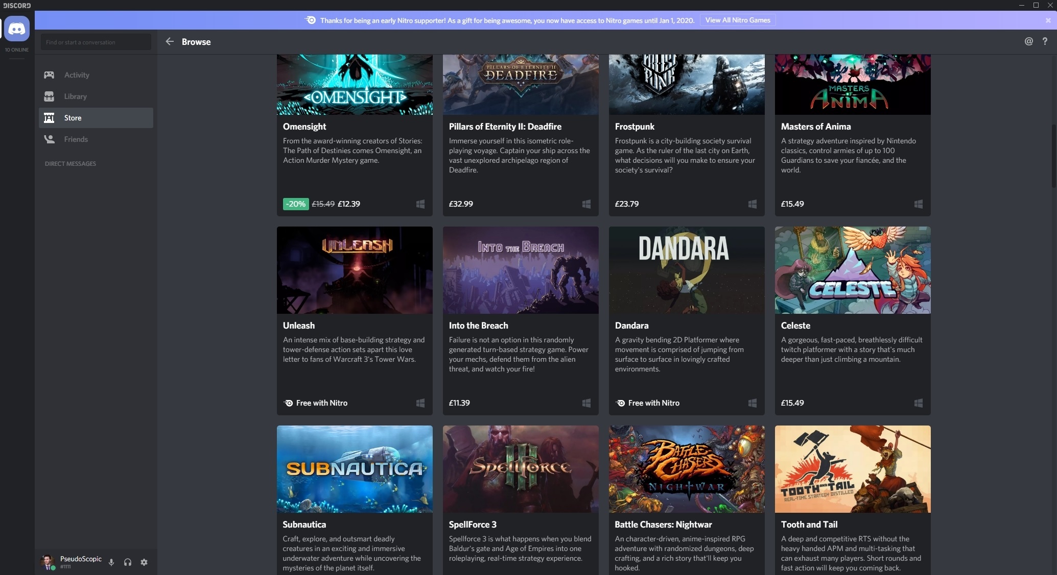The width and height of the screenshot is (1057, 575).
Task: Click the microphone icon in user panel
Action: click(x=112, y=562)
